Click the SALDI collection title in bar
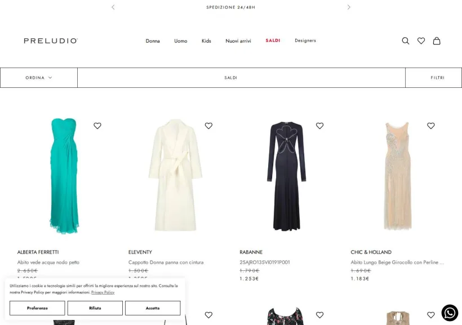This screenshot has width=462, height=325. [x=230, y=78]
